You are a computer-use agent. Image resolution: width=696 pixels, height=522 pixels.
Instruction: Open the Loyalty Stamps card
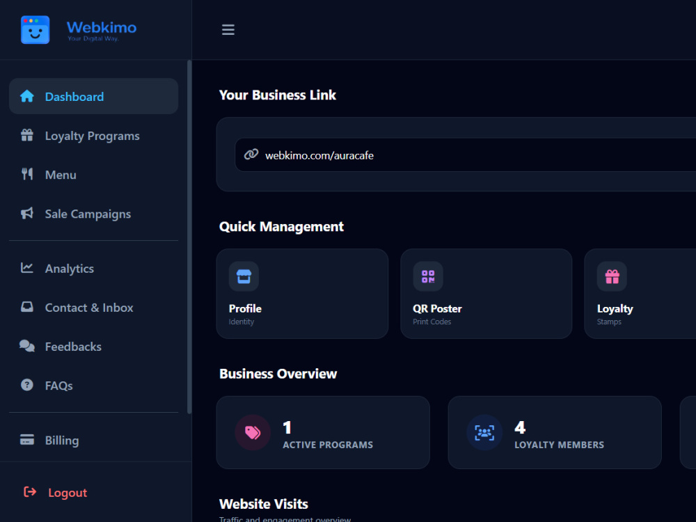click(x=640, y=294)
